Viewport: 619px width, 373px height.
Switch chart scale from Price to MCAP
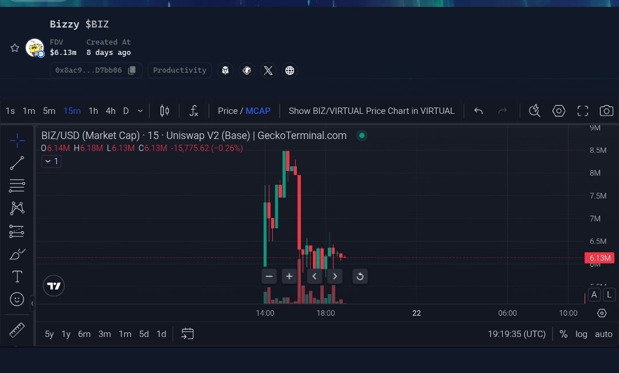pos(258,110)
